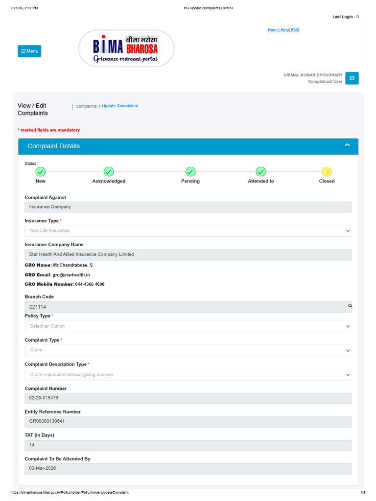Click the Complaint Details panel header
This screenshot has width=376, height=501.
coord(188,146)
